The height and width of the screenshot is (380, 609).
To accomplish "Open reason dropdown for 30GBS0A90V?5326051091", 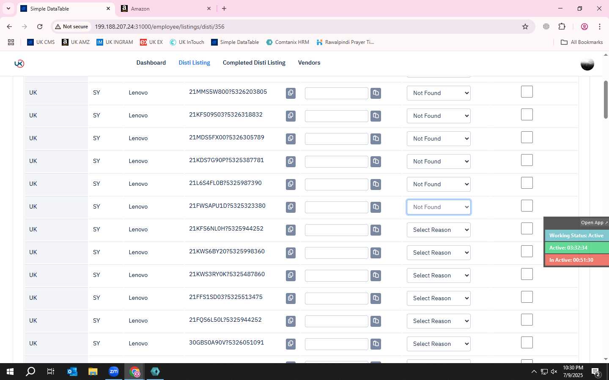I will (x=439, y=344).
